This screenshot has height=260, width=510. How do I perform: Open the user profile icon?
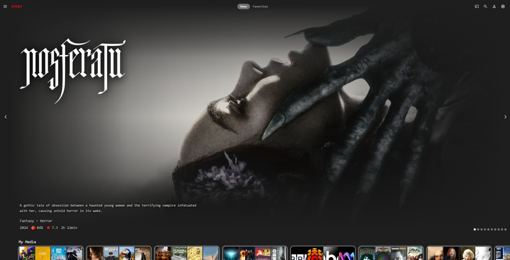coord(493,6)
